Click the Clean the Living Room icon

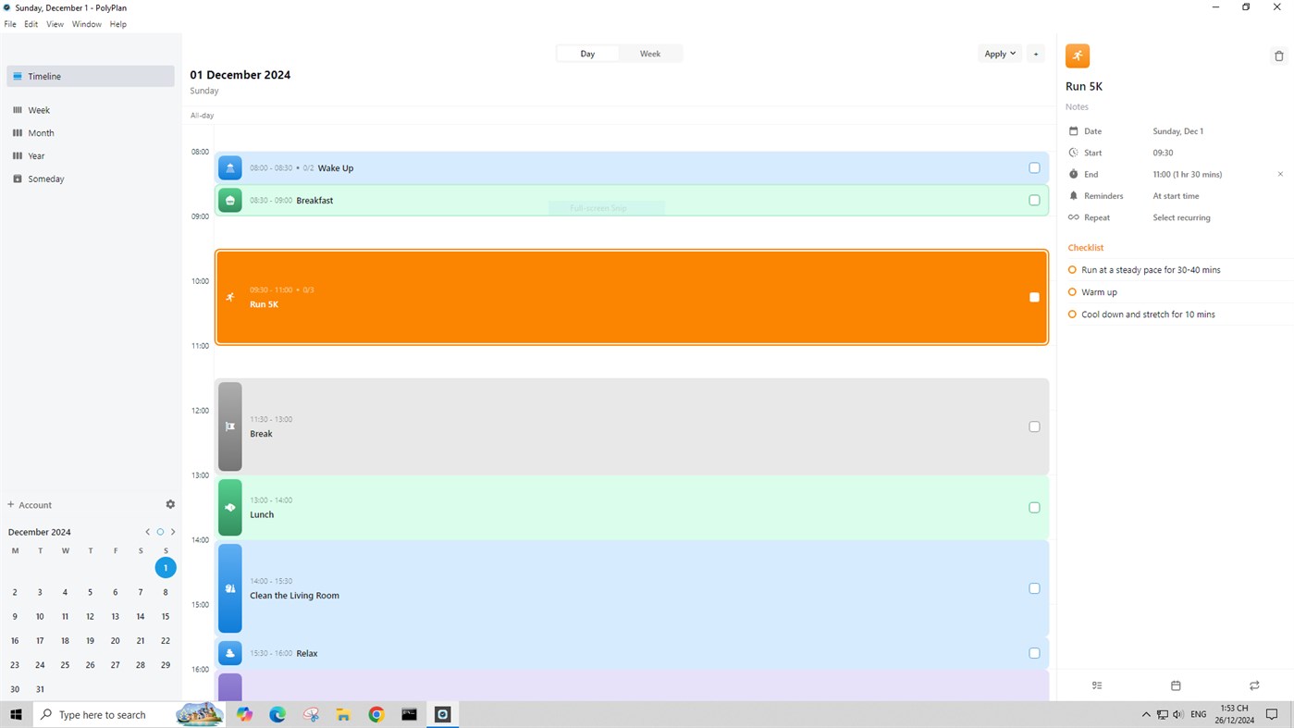pos(230,588)
